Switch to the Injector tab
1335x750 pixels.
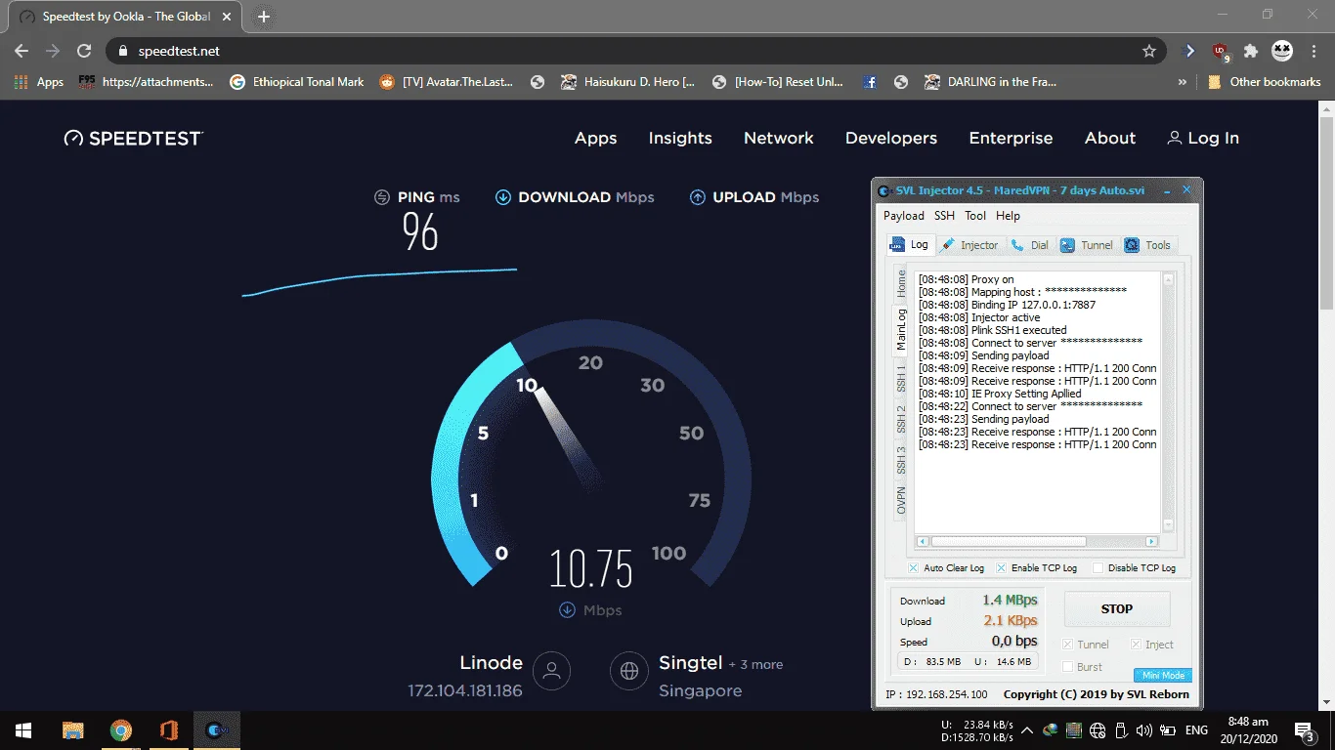coord(969,245)
